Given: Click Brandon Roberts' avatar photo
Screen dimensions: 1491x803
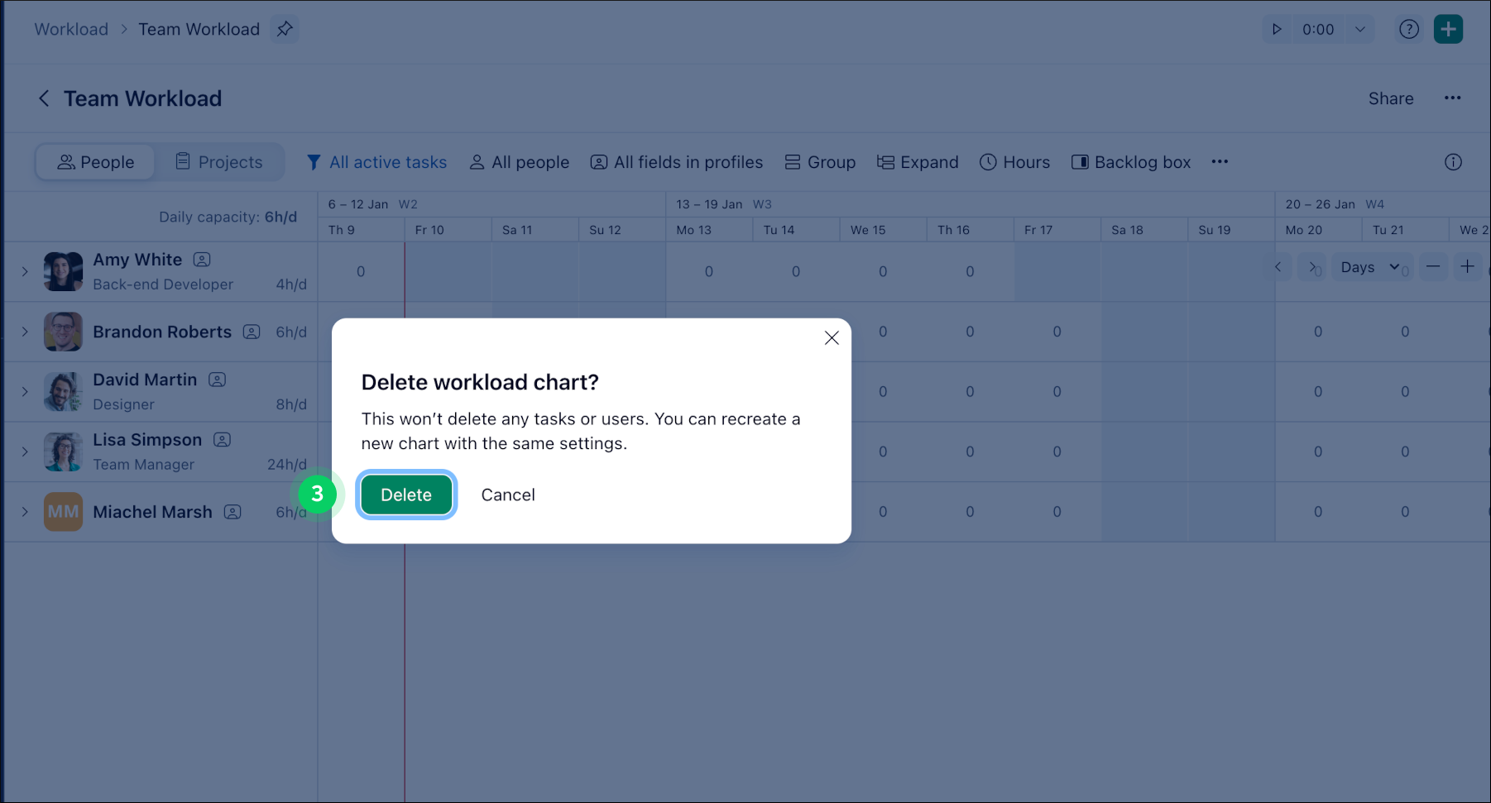Looking at the screenshot, I should coord(63,332).
